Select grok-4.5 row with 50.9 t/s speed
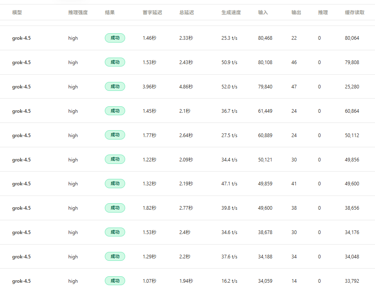375x288 pixels. pos(188,62)
